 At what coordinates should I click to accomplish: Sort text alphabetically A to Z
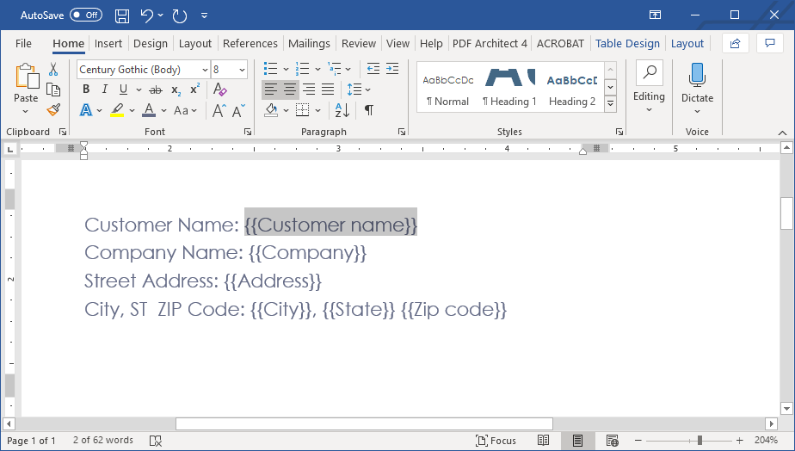pyautogui.click(x=342, y=110)
